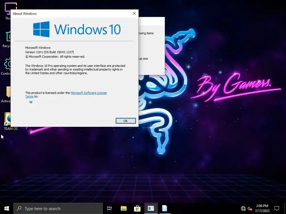Click the Type here to search box
This screenshot has width=286, height=214.
[x=58, y=208]
